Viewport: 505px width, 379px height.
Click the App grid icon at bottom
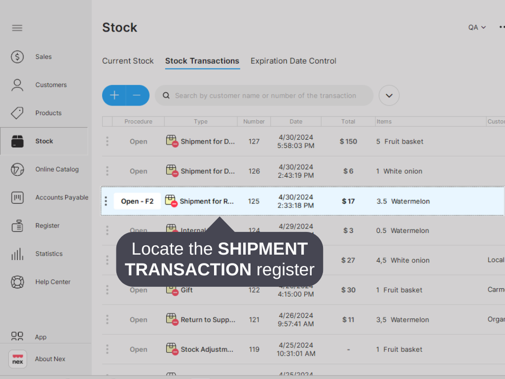click(17, 337)
